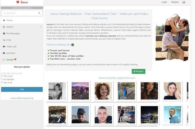Click the Is this site easy to use question
This screenshot has height=129, width=195.
coord(11,73)
